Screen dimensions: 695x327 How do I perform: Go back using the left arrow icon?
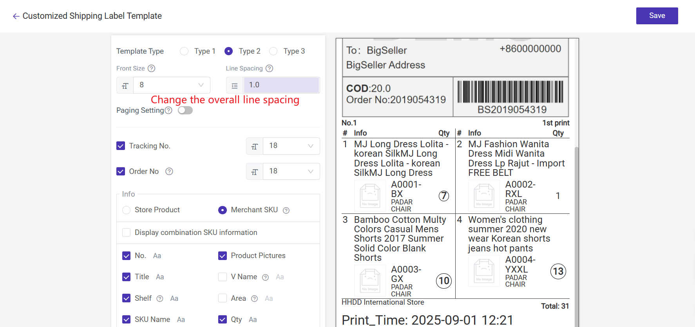[16, 16]
